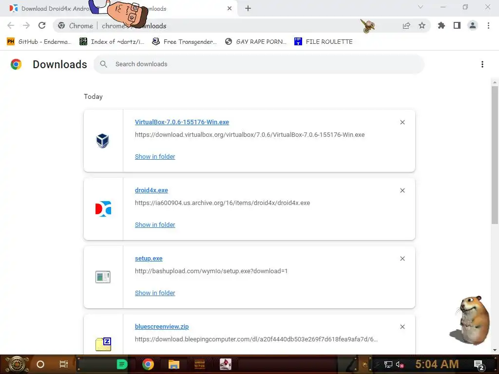This screenshot has height=374, width=499.
Task: Share this page via the share icon
Action: click(x=406, y=25)
